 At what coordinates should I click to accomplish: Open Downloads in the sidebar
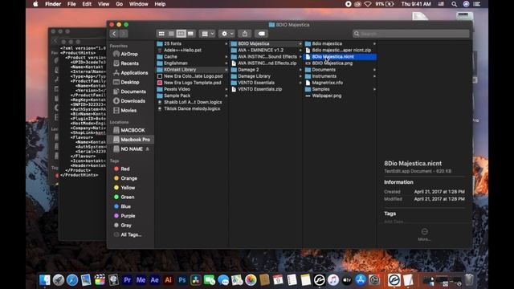point(133,101)
